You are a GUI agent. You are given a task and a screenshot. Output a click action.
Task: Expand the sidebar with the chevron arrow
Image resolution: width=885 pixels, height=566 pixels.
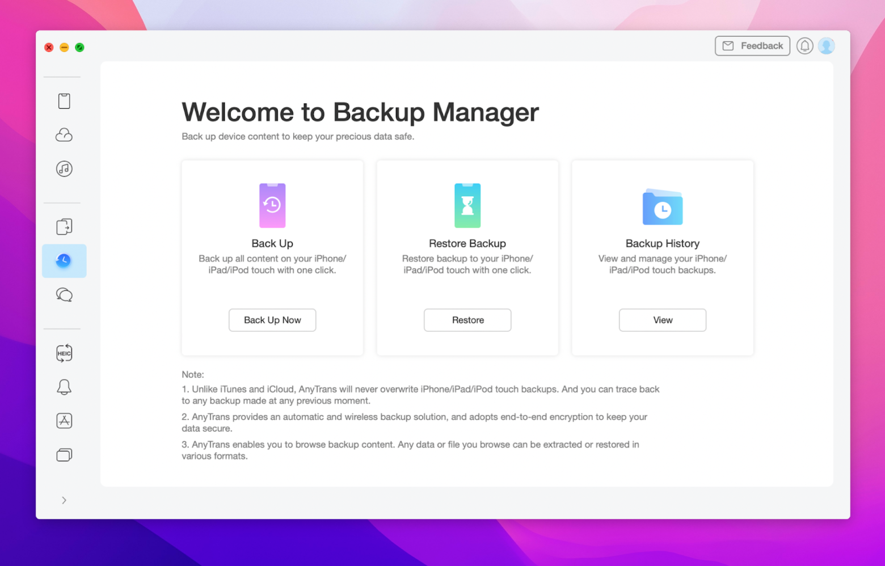point(64,500)
